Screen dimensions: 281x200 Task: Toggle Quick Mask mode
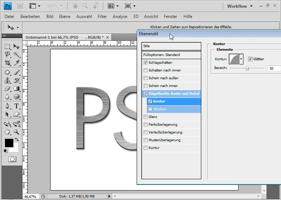point(12,159)
